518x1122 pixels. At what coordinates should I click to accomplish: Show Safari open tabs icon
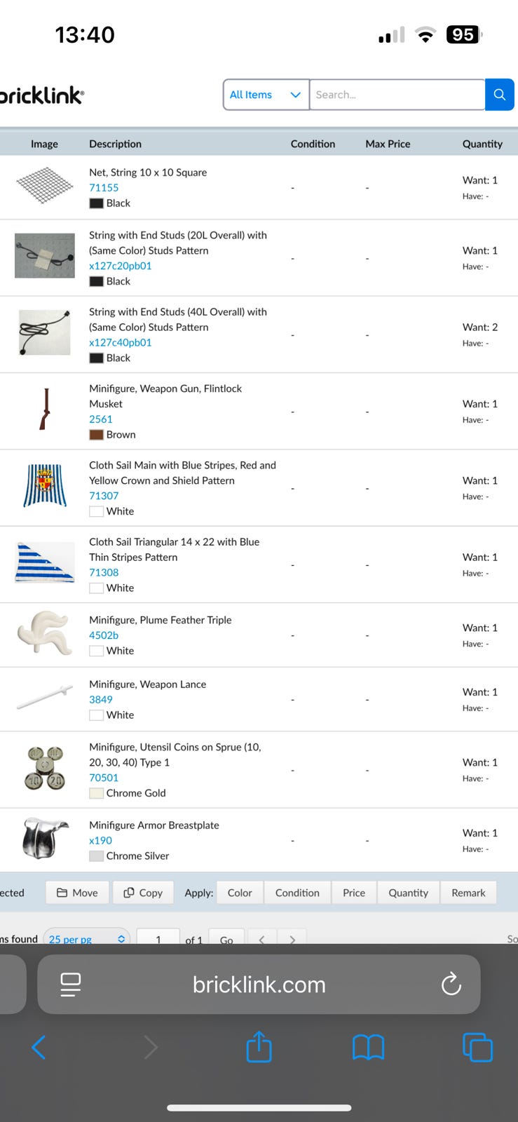pos(477,1047)
